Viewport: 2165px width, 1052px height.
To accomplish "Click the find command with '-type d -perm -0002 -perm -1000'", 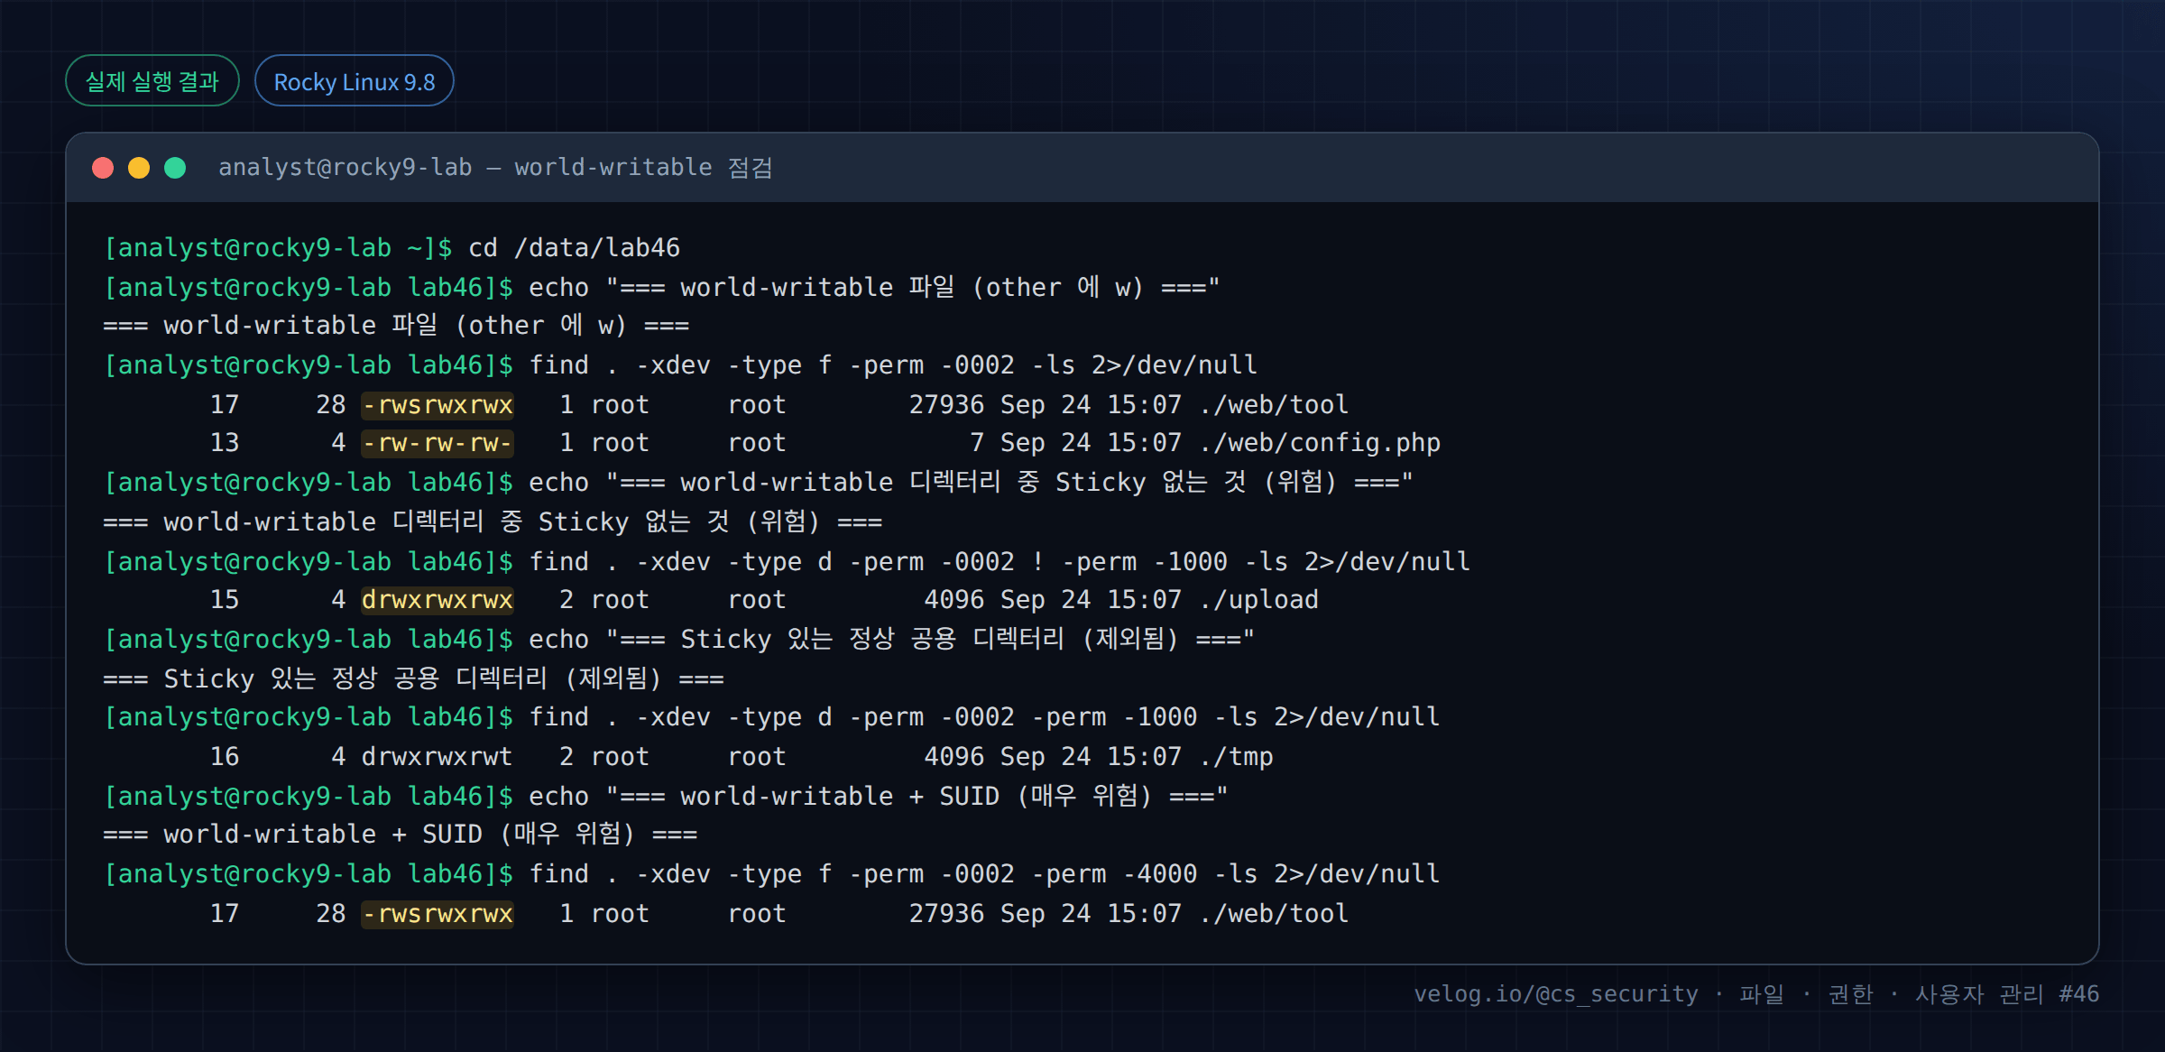I will coord(984,717).
